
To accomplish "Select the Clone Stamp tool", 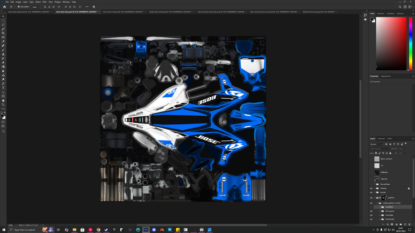I will 3,54.
